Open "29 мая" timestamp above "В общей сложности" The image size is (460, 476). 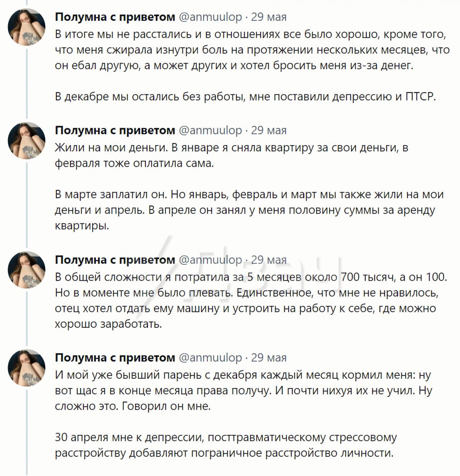tap(268, 260)
